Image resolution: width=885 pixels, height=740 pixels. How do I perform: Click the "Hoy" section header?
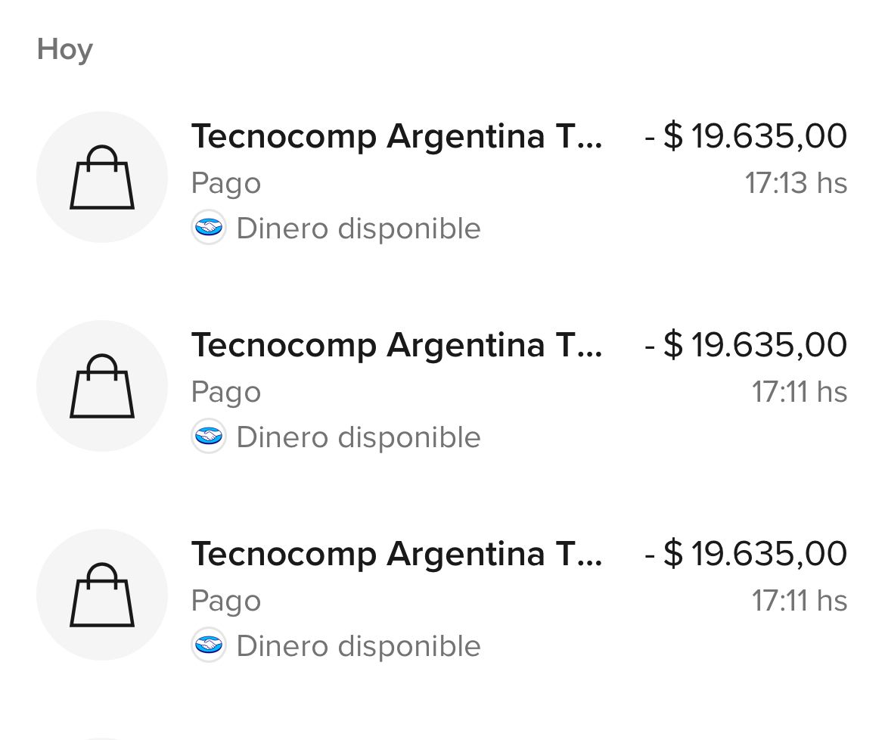pos(65,50)
